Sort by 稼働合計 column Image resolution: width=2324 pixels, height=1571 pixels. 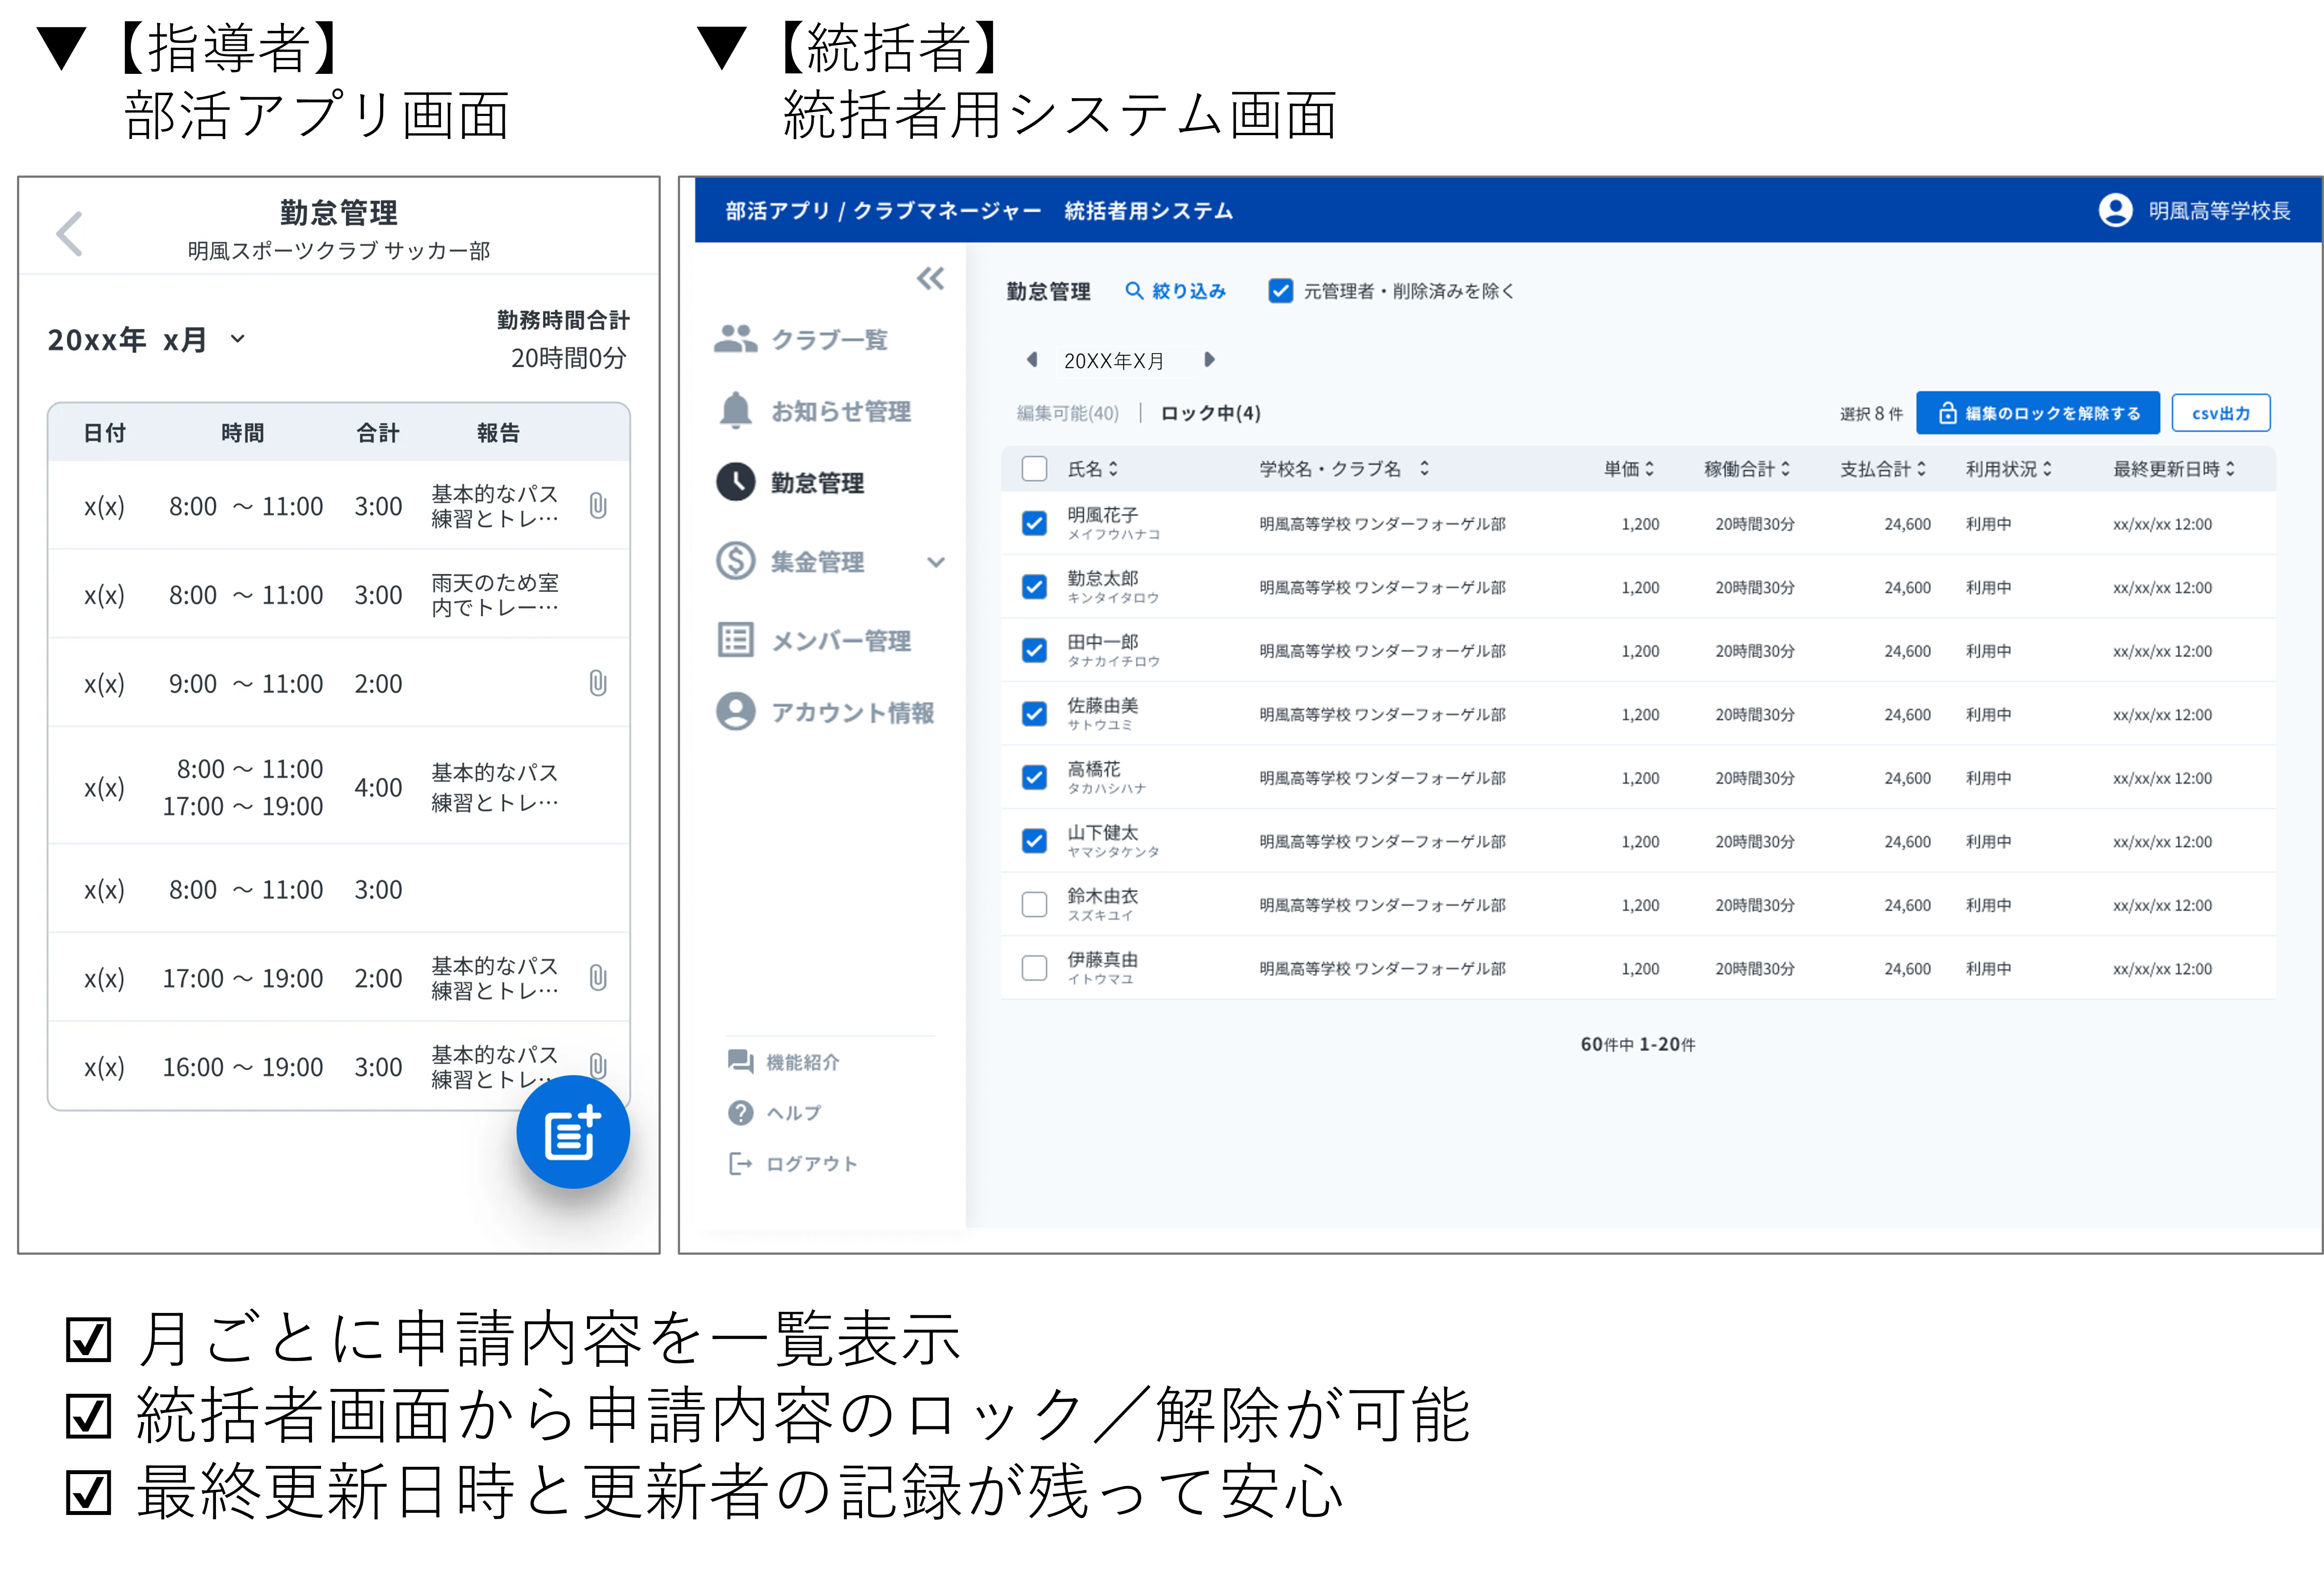point(1746,468)
